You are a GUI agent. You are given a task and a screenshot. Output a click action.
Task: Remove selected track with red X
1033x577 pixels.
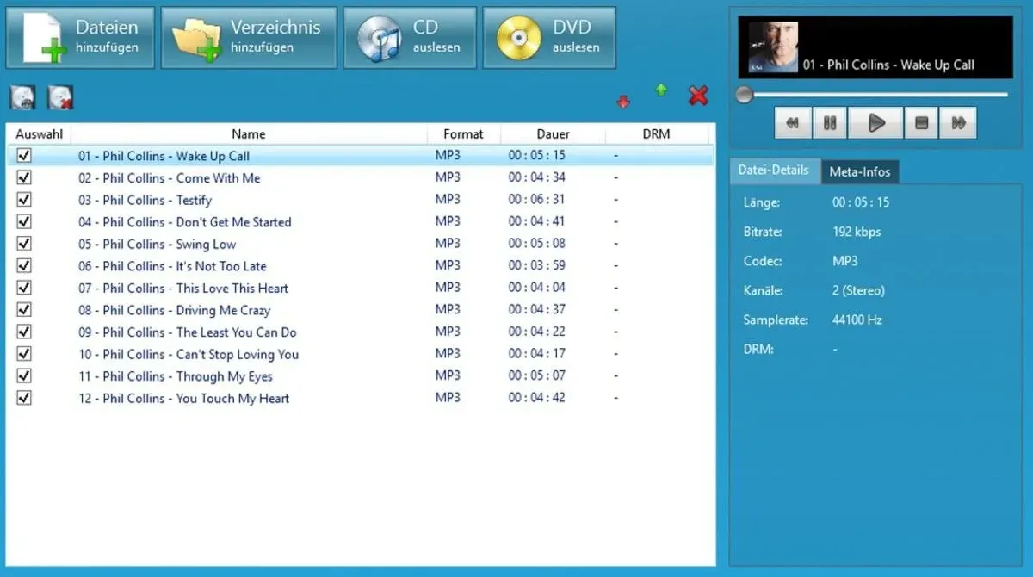699,96
